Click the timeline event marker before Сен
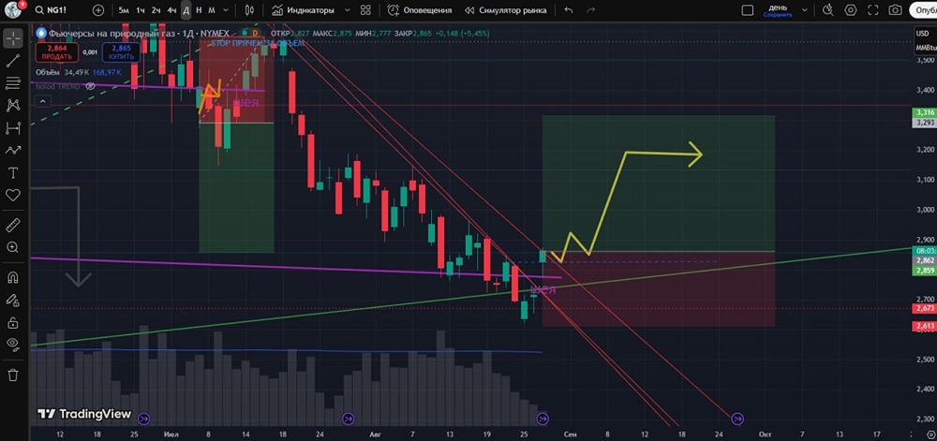The image size is (937, 441). [x=543, y=419]
